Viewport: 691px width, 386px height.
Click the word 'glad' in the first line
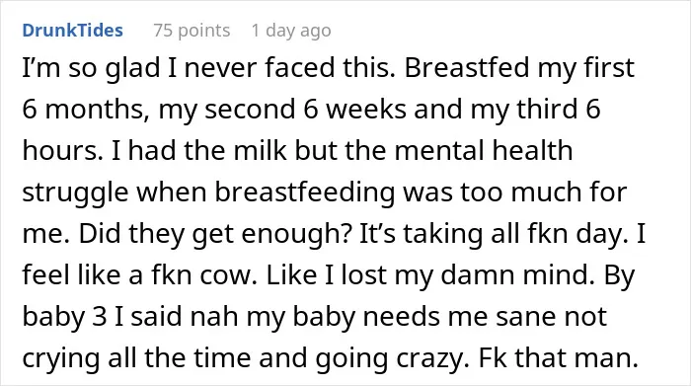[x=132, y=68]
